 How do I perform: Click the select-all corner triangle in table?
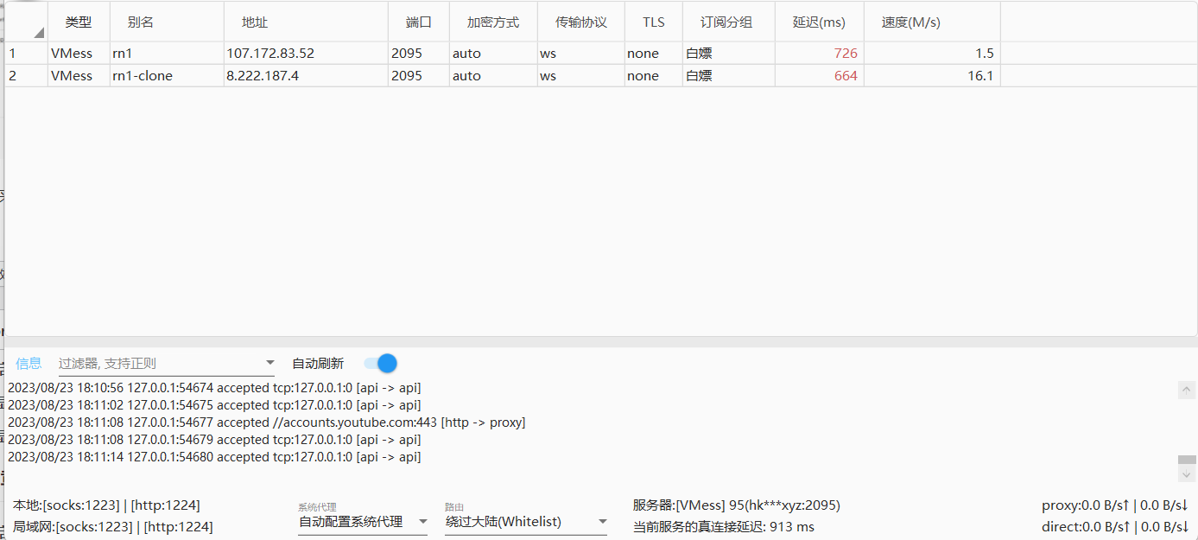pos(38,33)
